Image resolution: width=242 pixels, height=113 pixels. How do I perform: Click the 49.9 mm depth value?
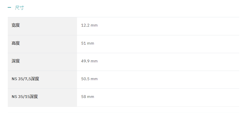[x=89, y=61]
